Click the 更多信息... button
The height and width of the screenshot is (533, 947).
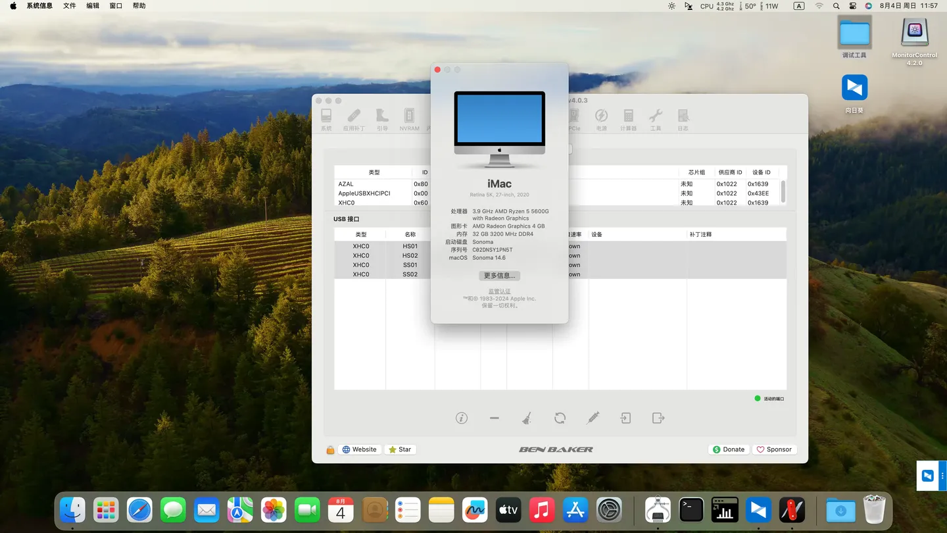(x=499, y=276)
